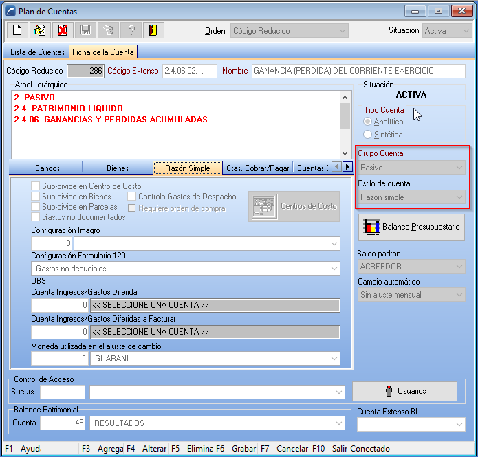Click Cuenta Ingresos/Gastos Diferida code field
Screen dimensions: 478x457
60,305
